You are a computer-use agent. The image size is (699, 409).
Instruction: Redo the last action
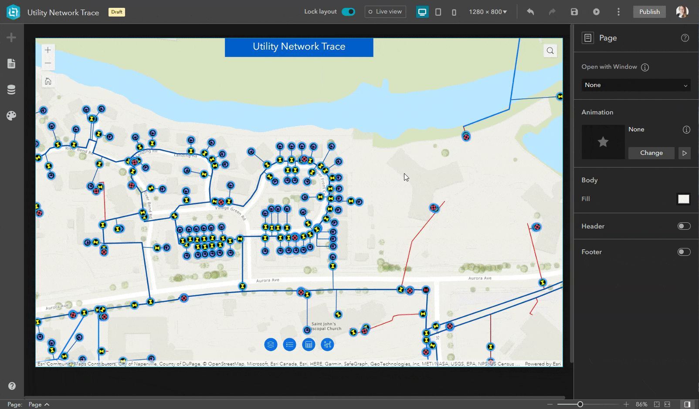[x=552, y=12]
